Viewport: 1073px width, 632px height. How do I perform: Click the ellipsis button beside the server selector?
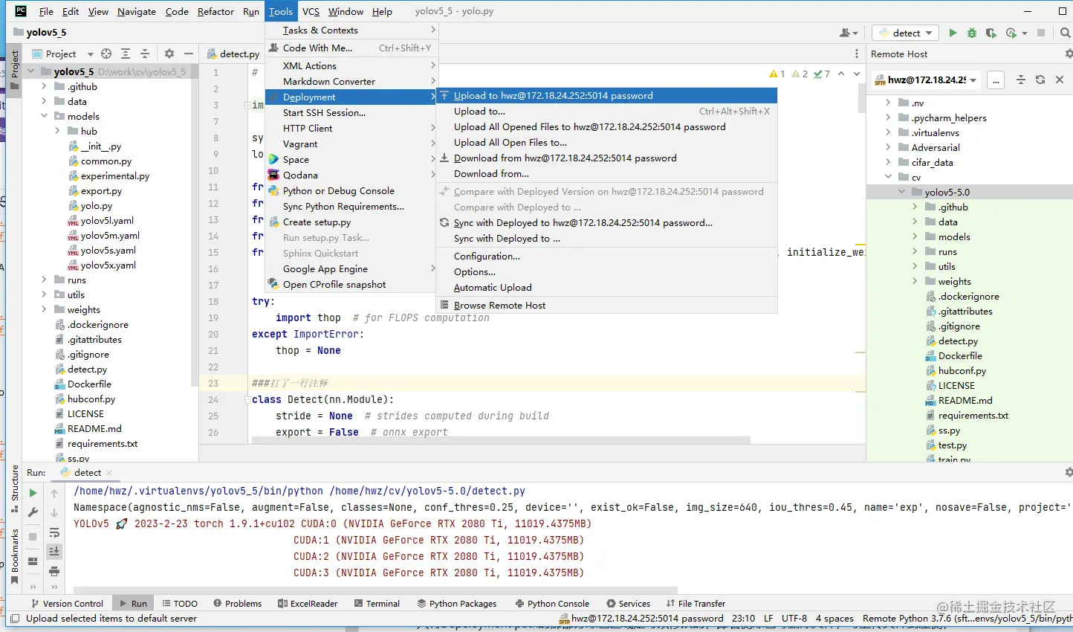coord(996,80)
